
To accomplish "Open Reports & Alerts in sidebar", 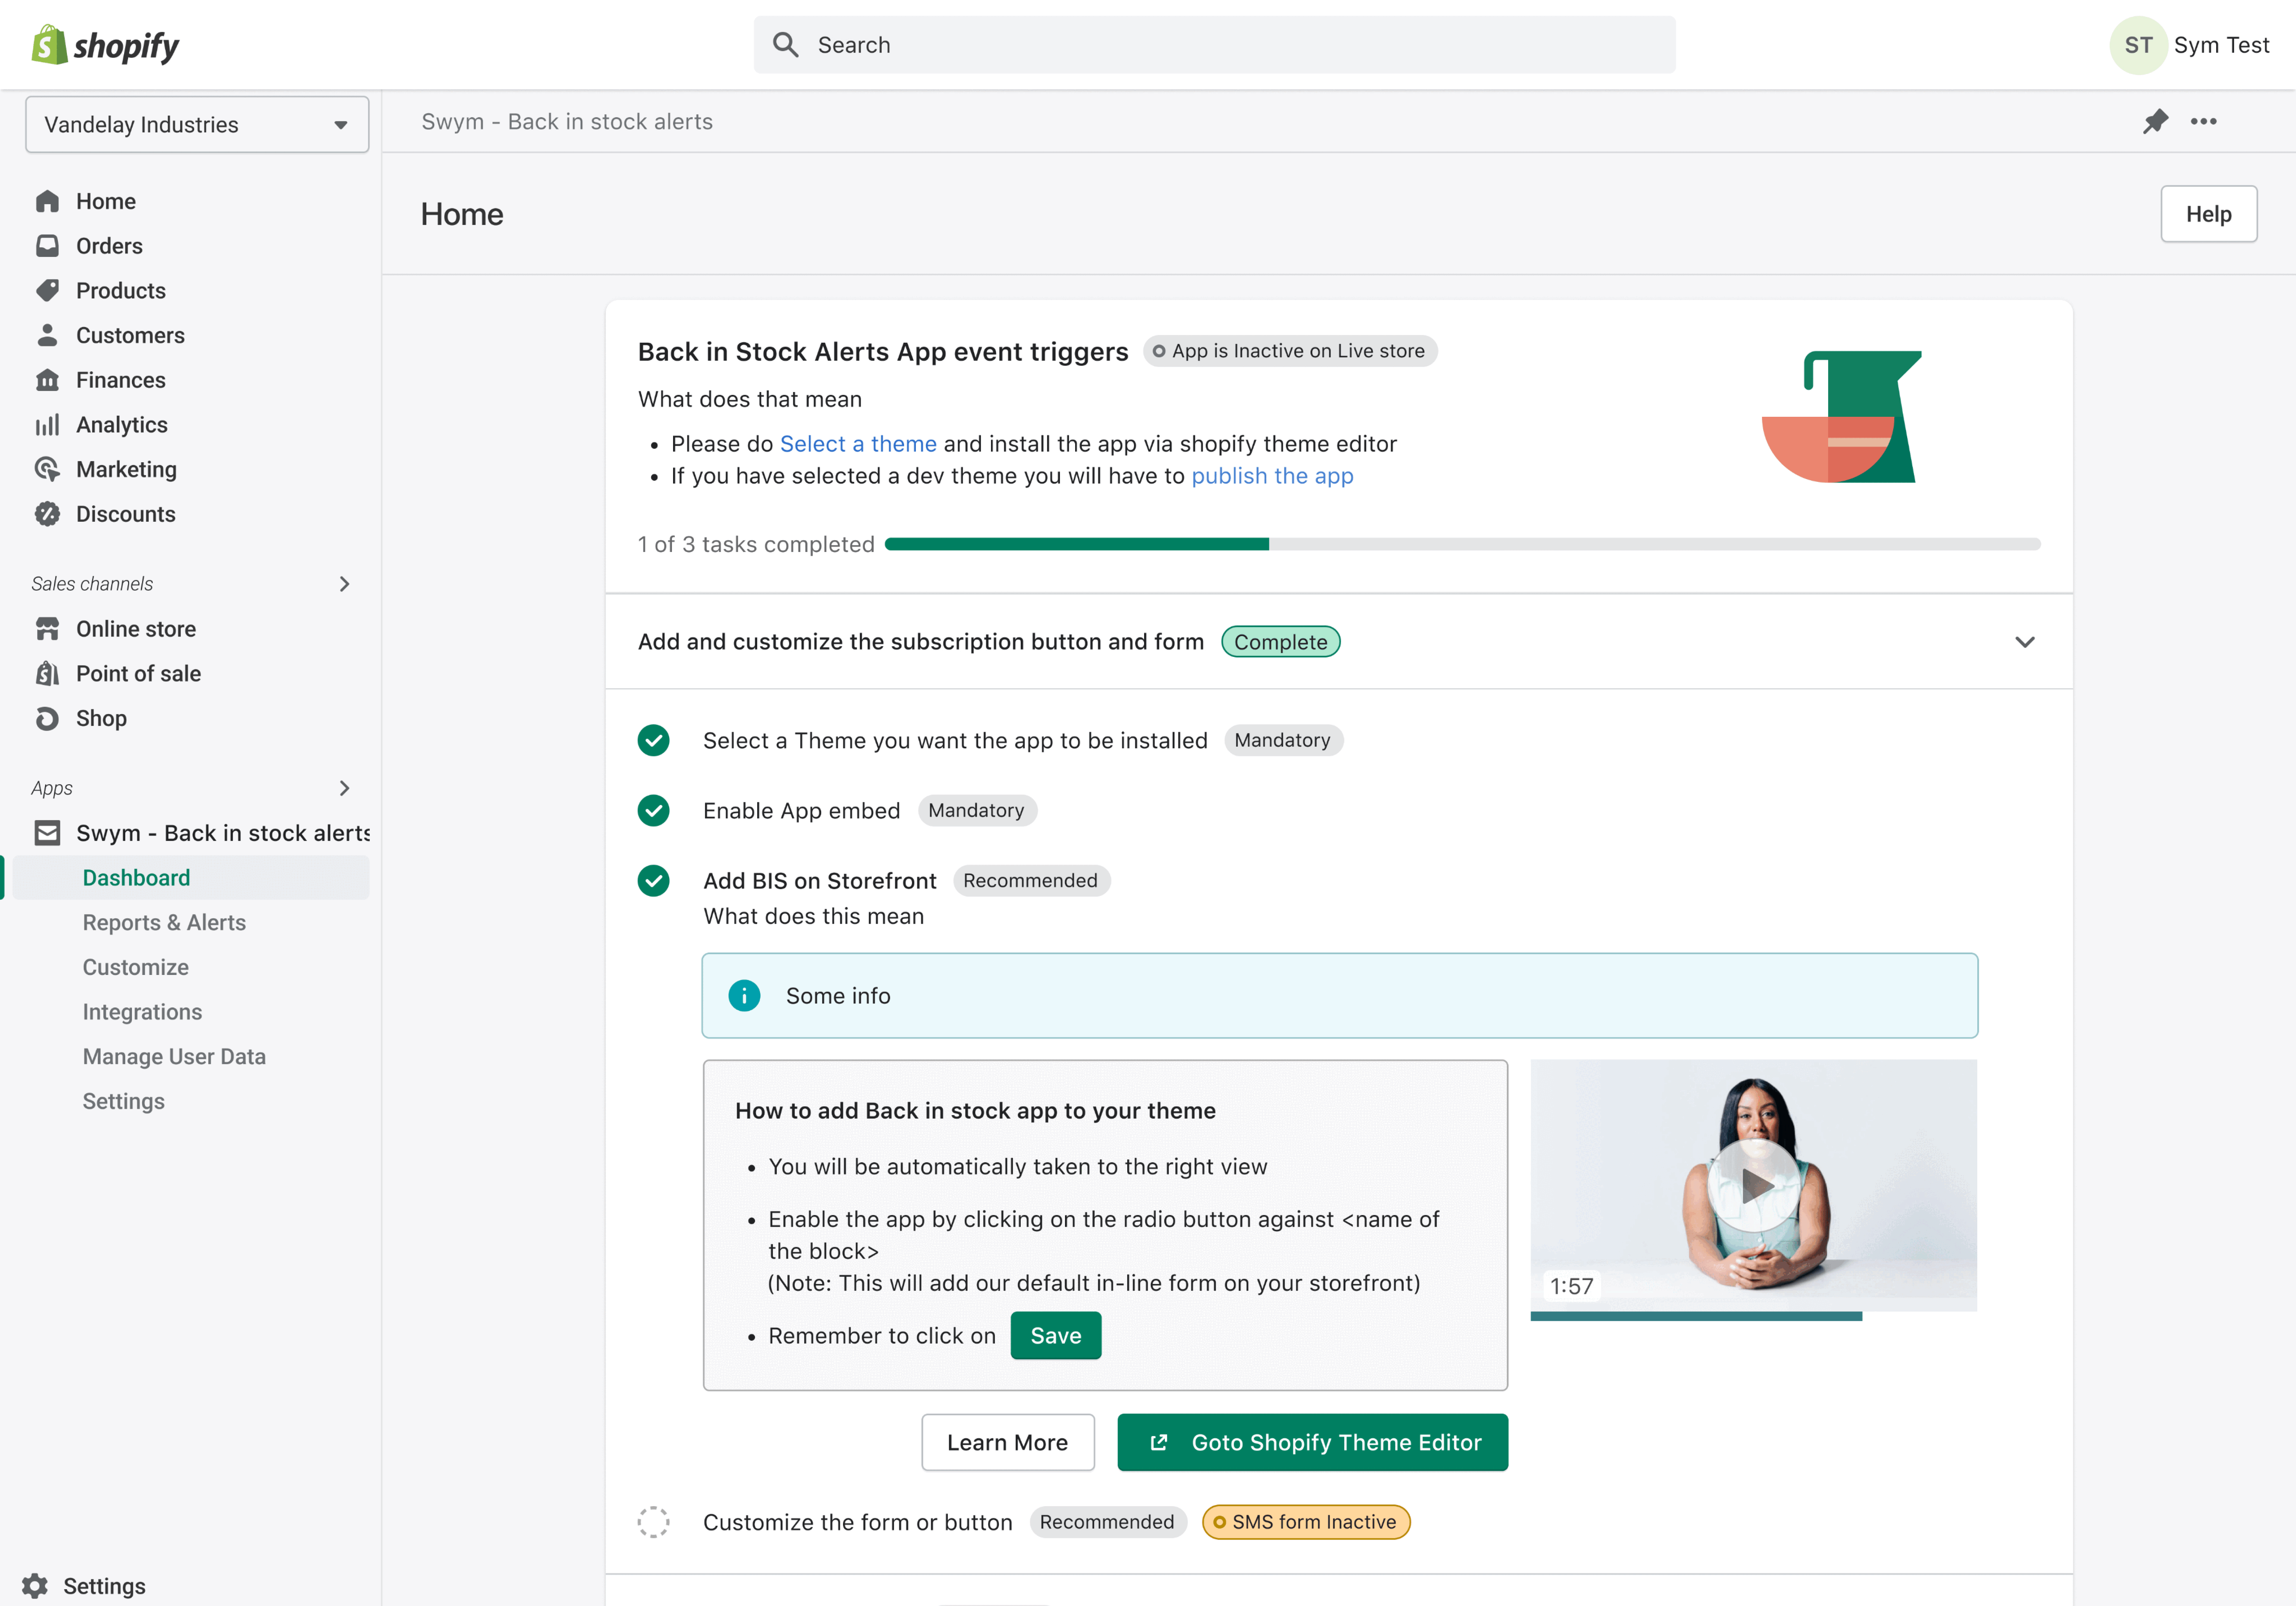I will 164,922.
